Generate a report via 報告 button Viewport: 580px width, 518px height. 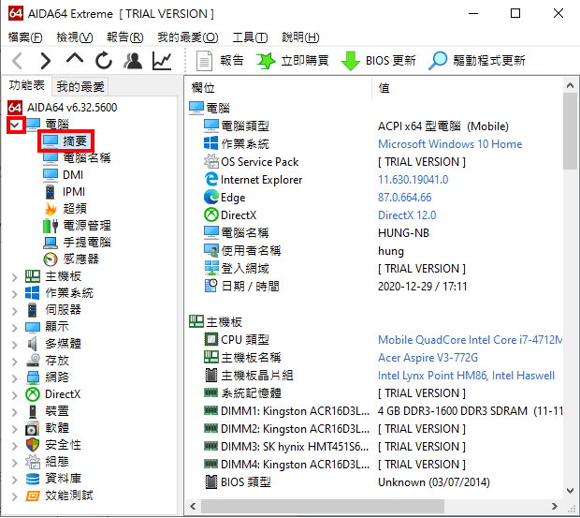pos(220,61)
